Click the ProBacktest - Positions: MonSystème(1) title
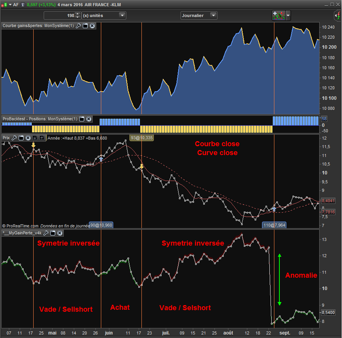The width and height of the screenshot is (342, 338). 40,119
